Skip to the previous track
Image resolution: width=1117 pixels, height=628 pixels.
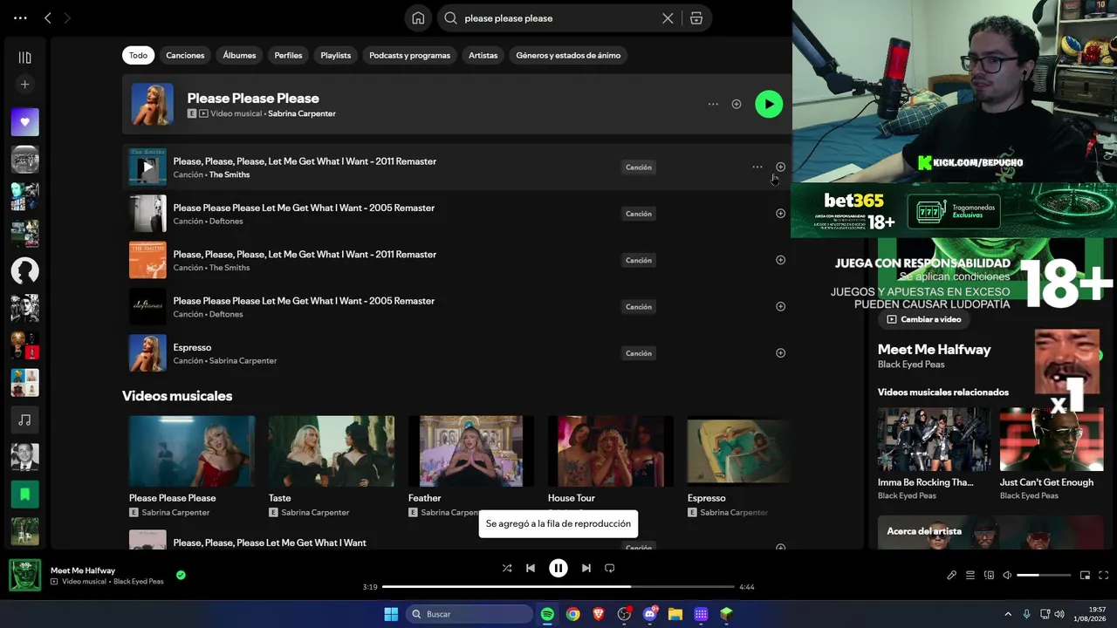click(x=530, y=568)
